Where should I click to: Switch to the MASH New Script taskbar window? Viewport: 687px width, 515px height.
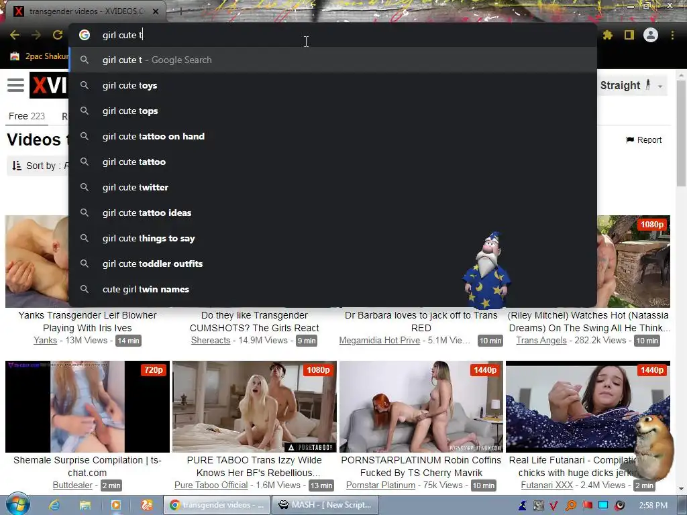click(x=325, y=505)
